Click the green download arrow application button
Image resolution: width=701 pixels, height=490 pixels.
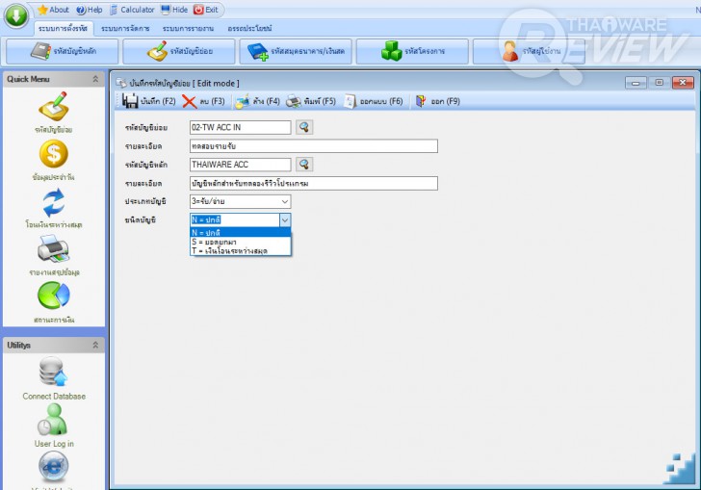tap(16, 15)
